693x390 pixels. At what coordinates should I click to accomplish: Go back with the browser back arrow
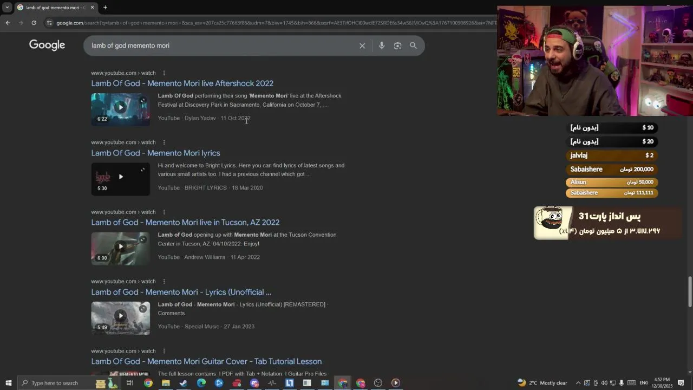pyautogui.click(x=8, y=23)
